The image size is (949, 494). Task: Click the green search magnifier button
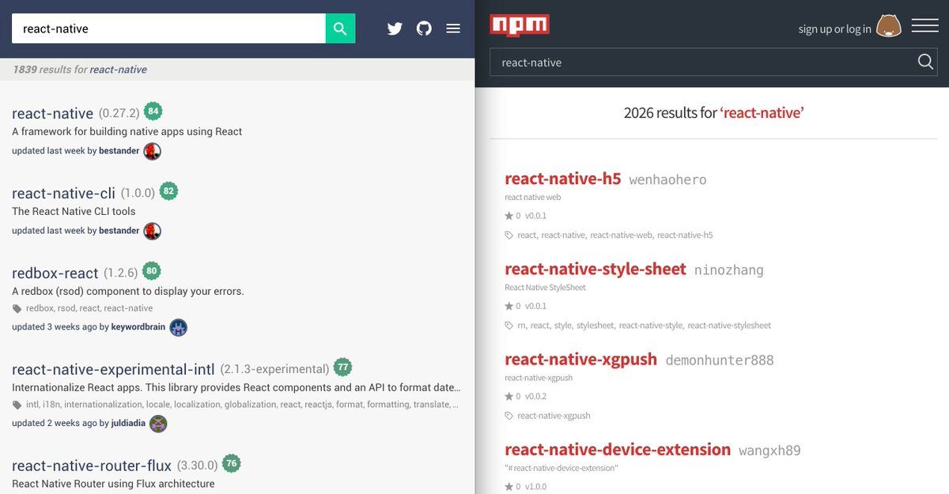tap(340, 28)
